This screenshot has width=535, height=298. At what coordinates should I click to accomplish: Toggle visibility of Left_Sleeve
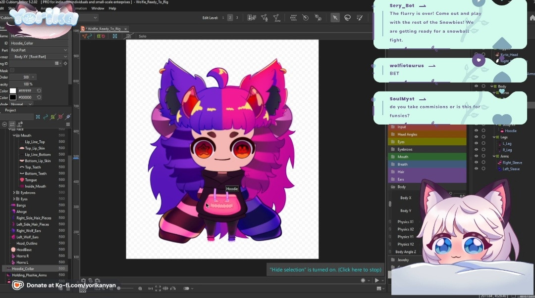tap(477, 169)
